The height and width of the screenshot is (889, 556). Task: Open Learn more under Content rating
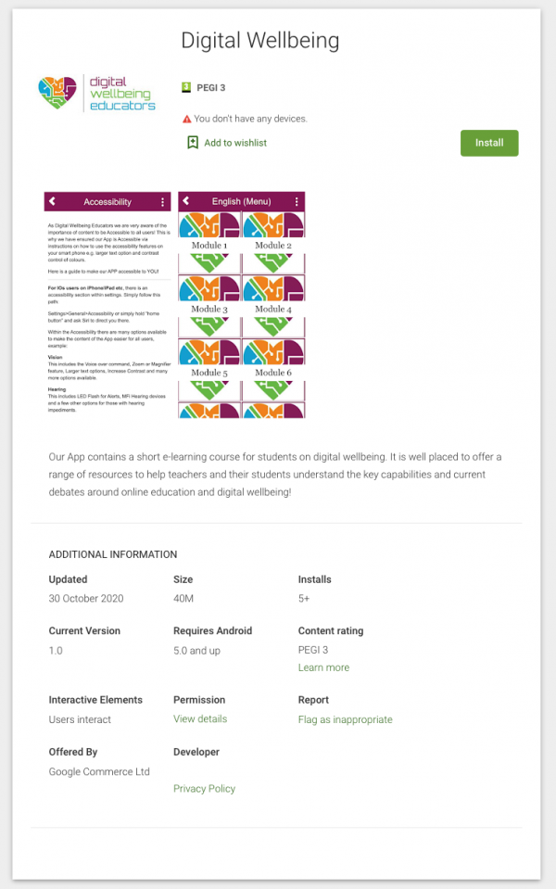point(323,667)
